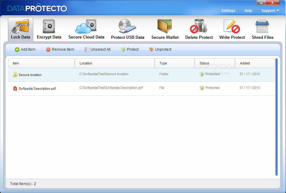Sort by the Type column header
Screen dimensions: 286x193
coord(175,63)
